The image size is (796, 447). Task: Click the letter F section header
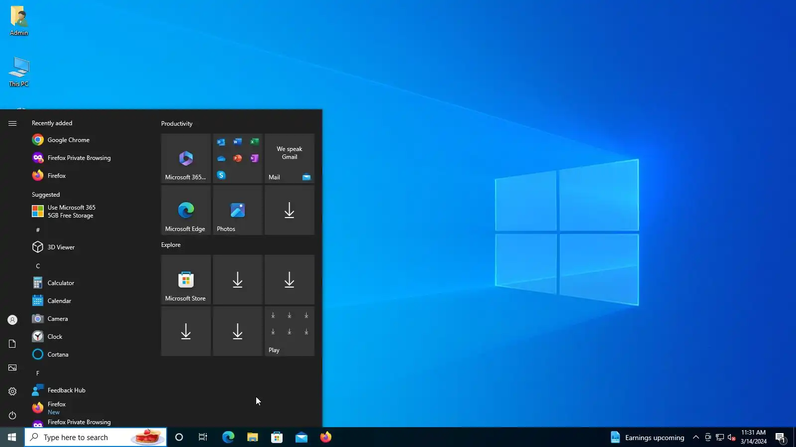coord(38,373)
